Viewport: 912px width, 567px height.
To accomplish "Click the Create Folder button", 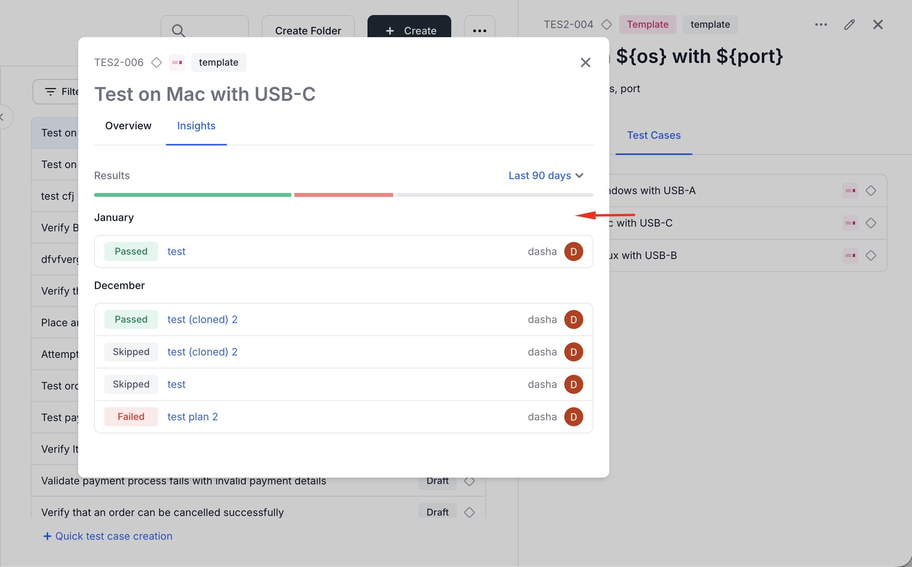I will click(308, 30).
